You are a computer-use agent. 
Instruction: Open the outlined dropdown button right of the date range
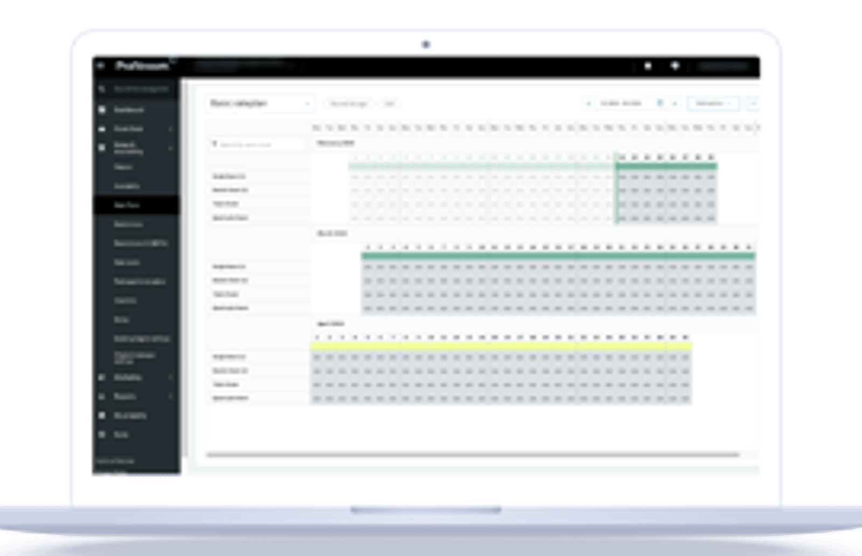[x=713, y=103]
